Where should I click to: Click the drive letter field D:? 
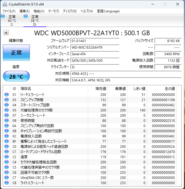coord(95,67)
